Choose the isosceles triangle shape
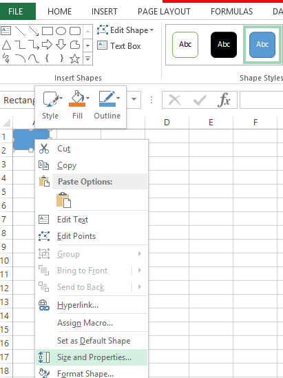283x378 pixels. (x=6, y=45)
